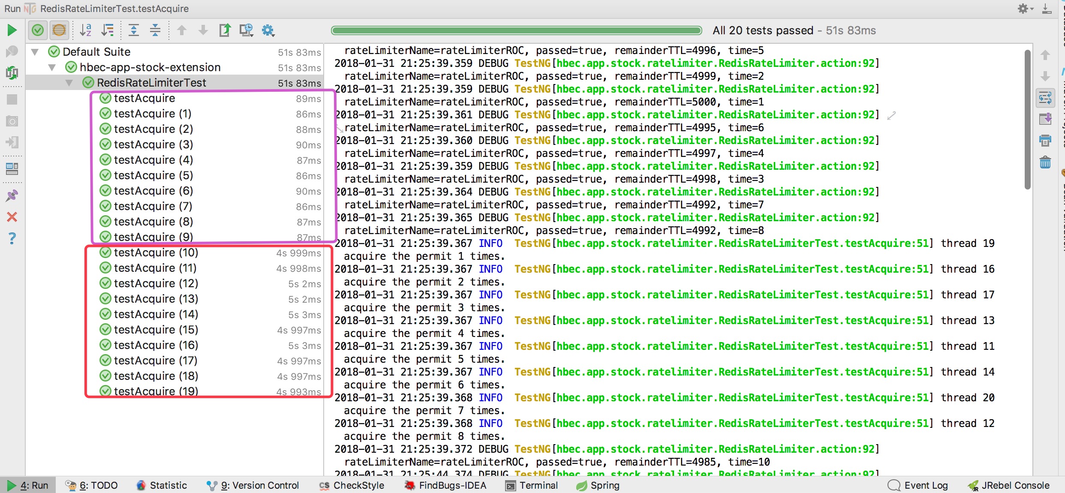Open the test runner settings gear
Image resolution: width=1065 pixels, height=493 pixels.
268,30
